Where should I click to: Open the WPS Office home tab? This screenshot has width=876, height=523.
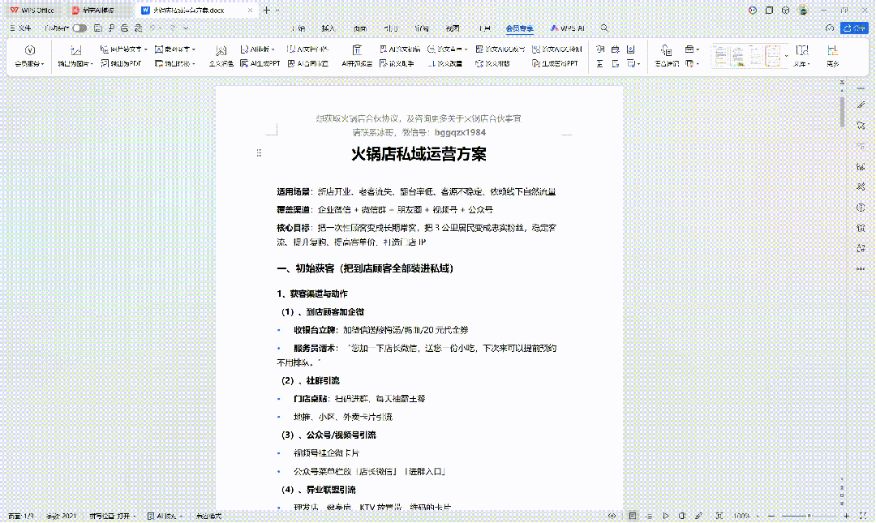pos(32,10)
